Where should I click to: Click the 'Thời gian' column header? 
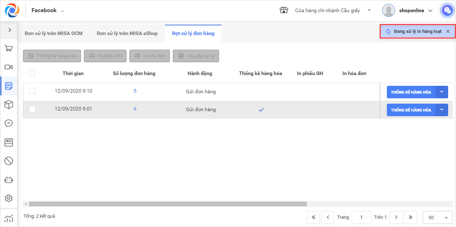73,73
